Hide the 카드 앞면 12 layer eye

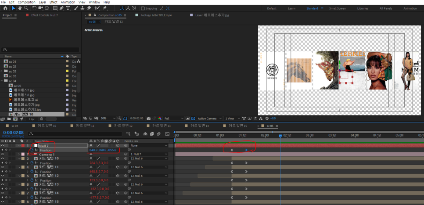tap(3, 176)
